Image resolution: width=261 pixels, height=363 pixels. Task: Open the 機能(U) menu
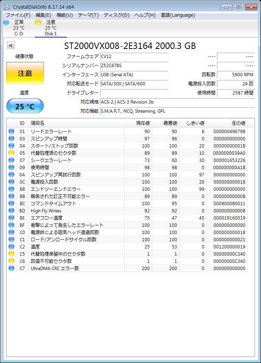click(x=64, y=15)
